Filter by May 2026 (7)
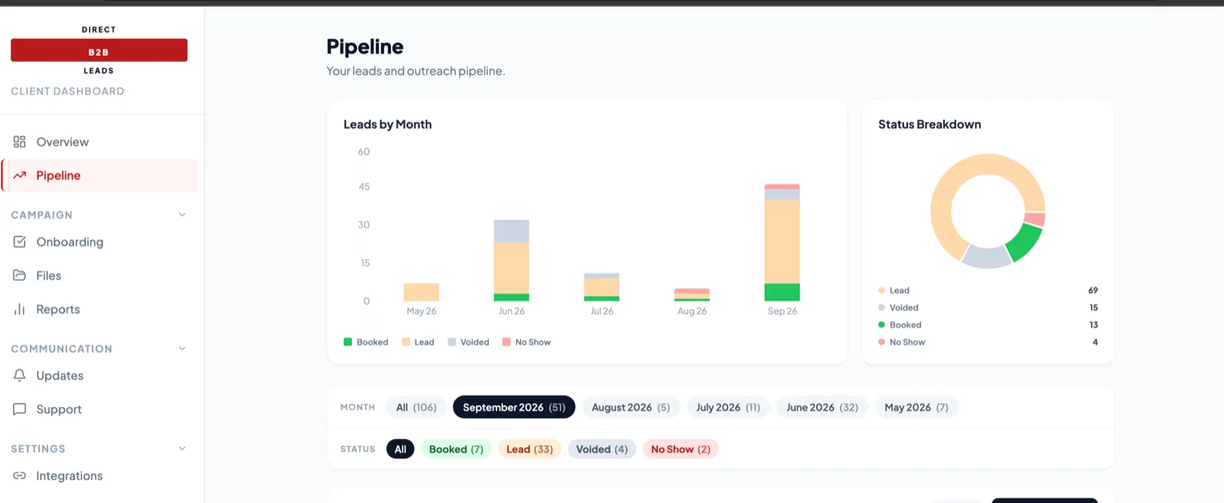1224x503 pixels. 916,407
